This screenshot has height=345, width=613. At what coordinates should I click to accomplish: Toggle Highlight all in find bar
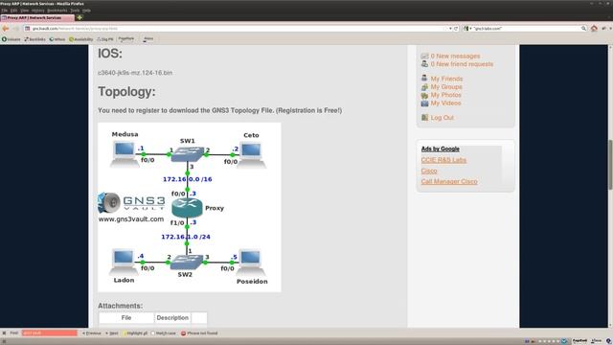pos(135,333)
